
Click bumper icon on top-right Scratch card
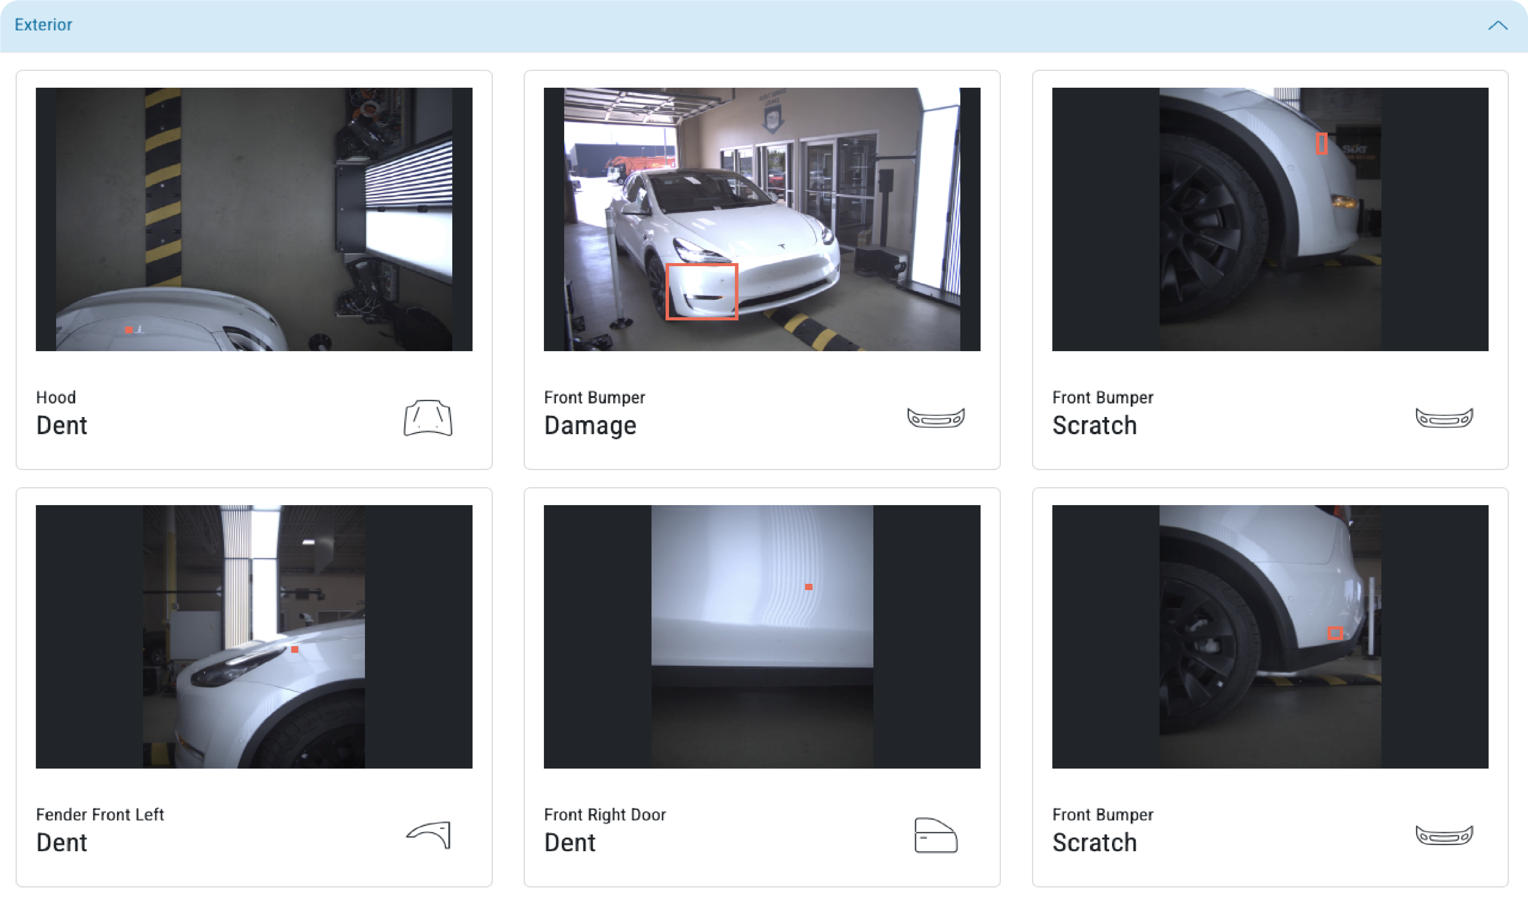(1444, 418)
